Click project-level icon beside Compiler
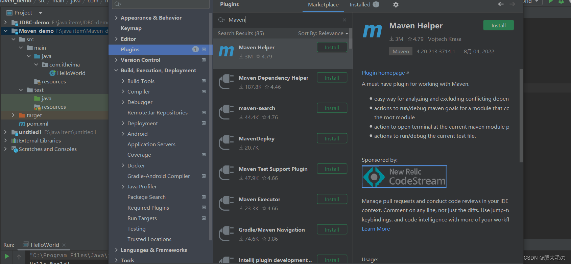Viewport: 571px width, 264px height. pos(204,91)
